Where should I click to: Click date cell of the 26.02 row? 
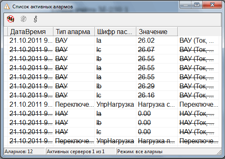[x=30, y=41]
